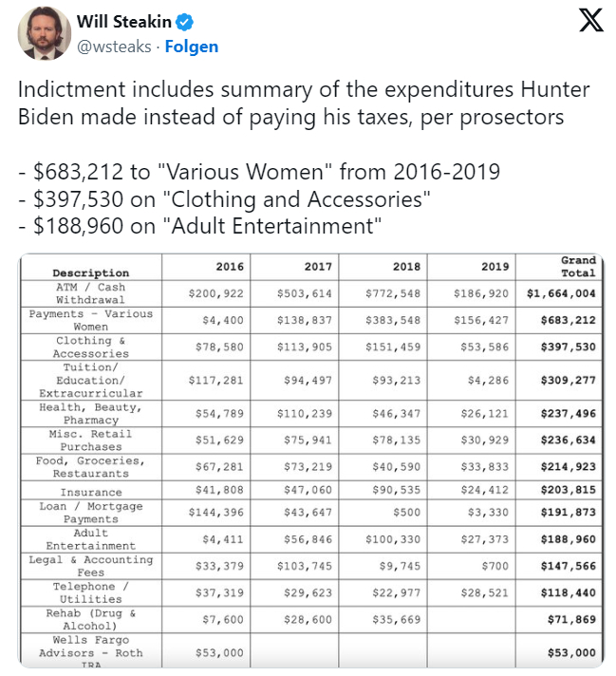
Task: Click the $397,530 clothing line in tweet
Action: [224, 199]
